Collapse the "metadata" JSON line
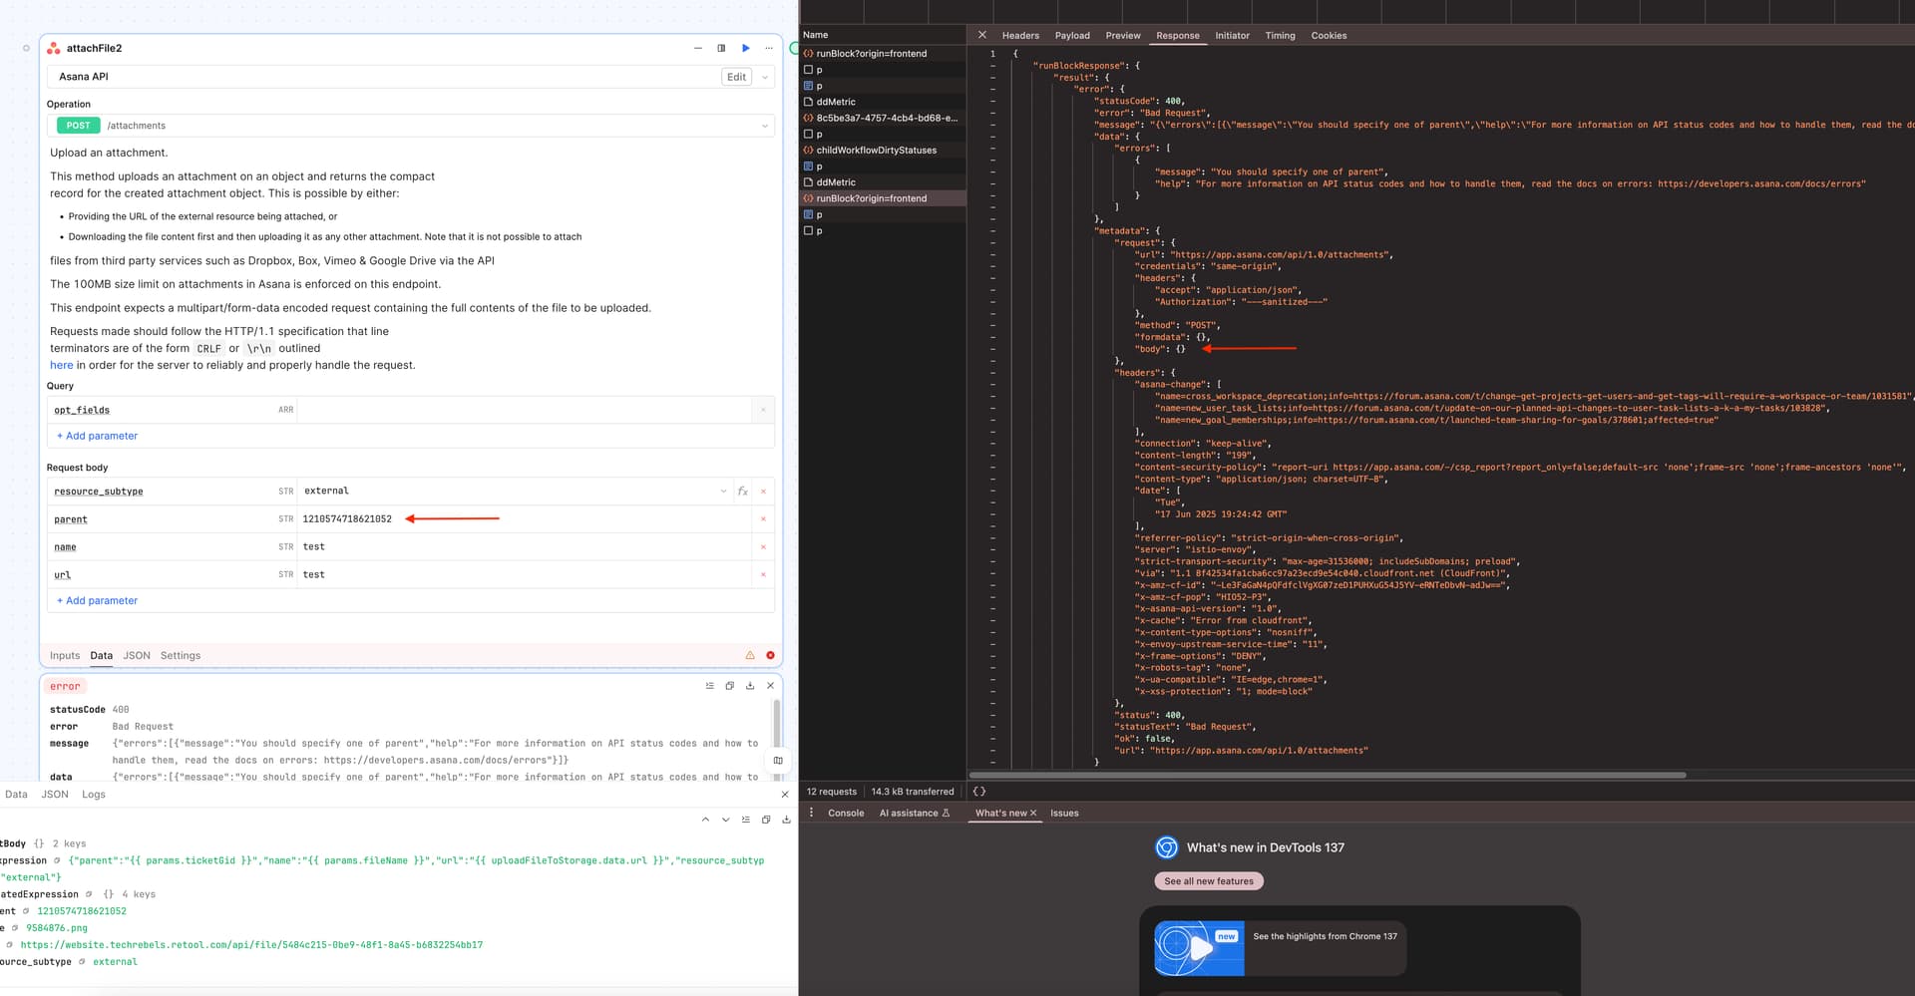Screen dimensions: 1915x996 (x=992, y=231)
